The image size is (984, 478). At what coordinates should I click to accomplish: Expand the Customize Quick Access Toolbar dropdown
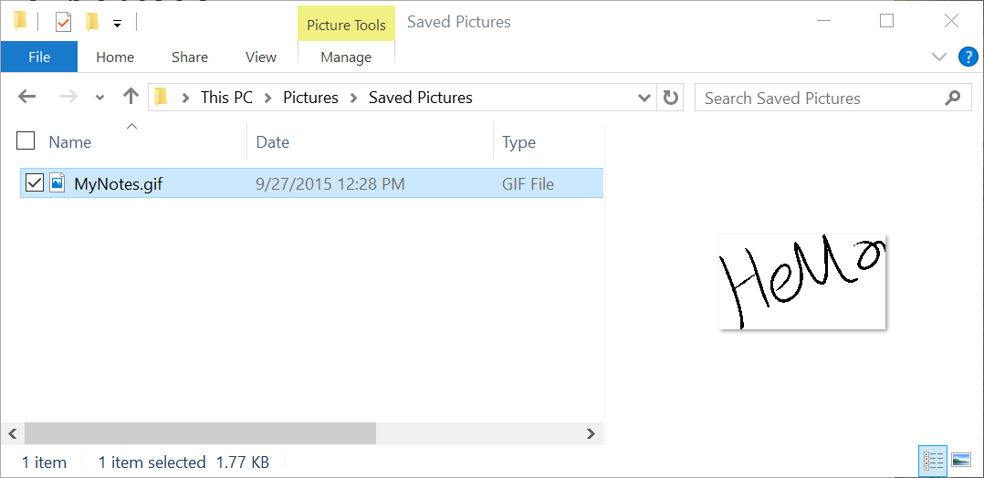[x=117, y=24]
